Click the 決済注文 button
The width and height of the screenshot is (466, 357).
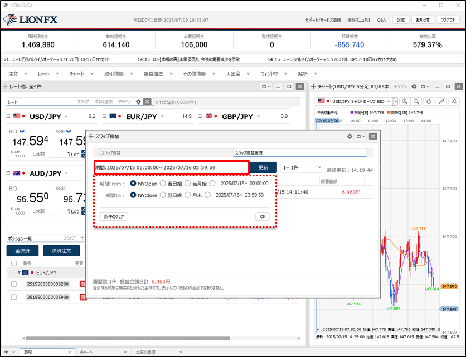click(61, 251)
